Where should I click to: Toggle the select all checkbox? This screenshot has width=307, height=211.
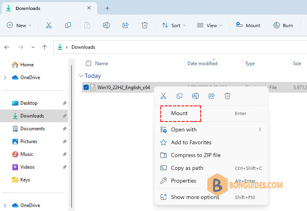click(88, 64)
